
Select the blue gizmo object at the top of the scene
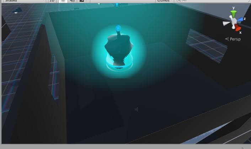[x=117, y=5]
